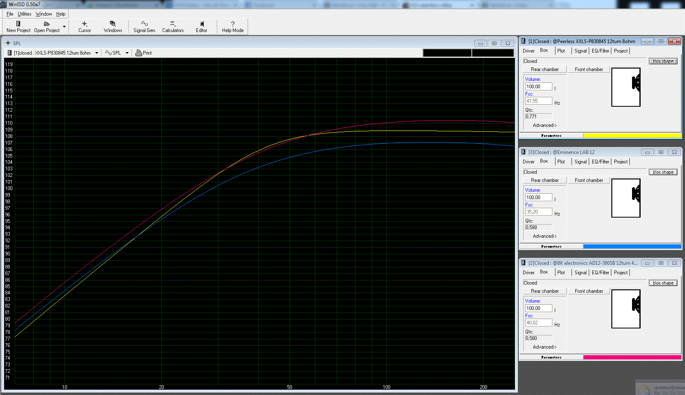The width and height of the screenshot is (685, 395).
Task: Click the SPL graph type wave icon
Action: 108,53
